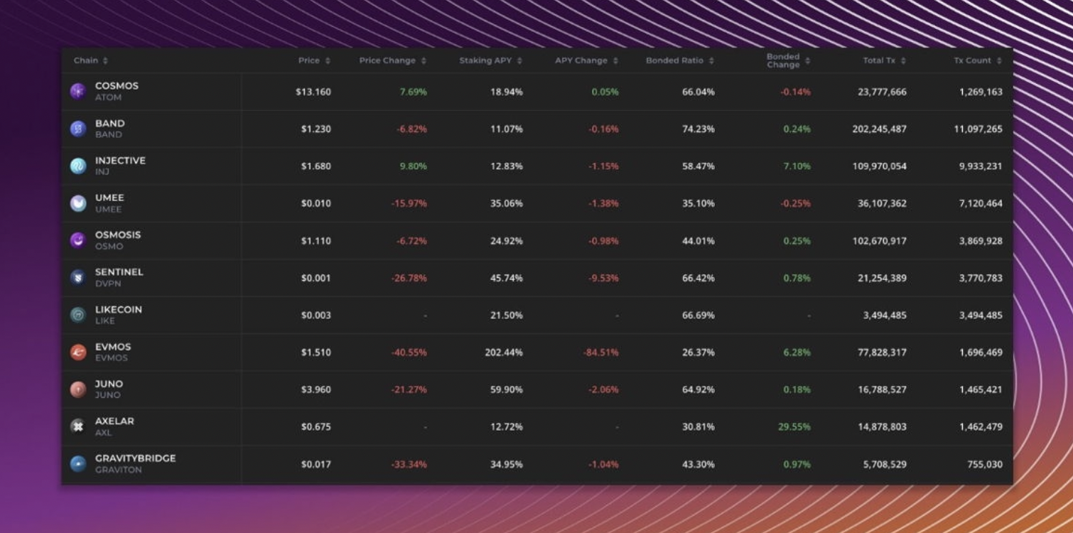Screen dimensions: 1073x533
Task: Sort by Bonded Ratio column header
Action: [679, 60]
